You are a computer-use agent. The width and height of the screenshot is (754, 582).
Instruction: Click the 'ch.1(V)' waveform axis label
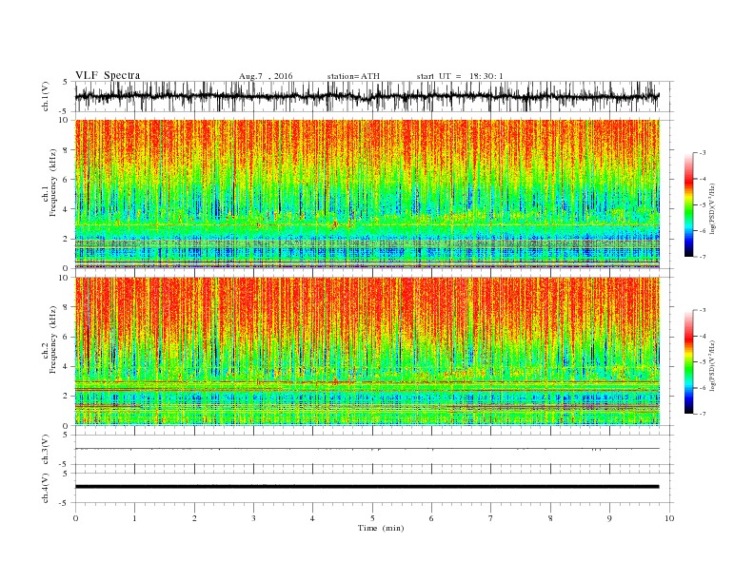46,96
